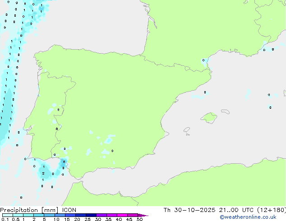Image resolution: width=286 pixels, height=221 pixels.
Task: Click the '15' legend scale label
Action: [x=67, y=219]
